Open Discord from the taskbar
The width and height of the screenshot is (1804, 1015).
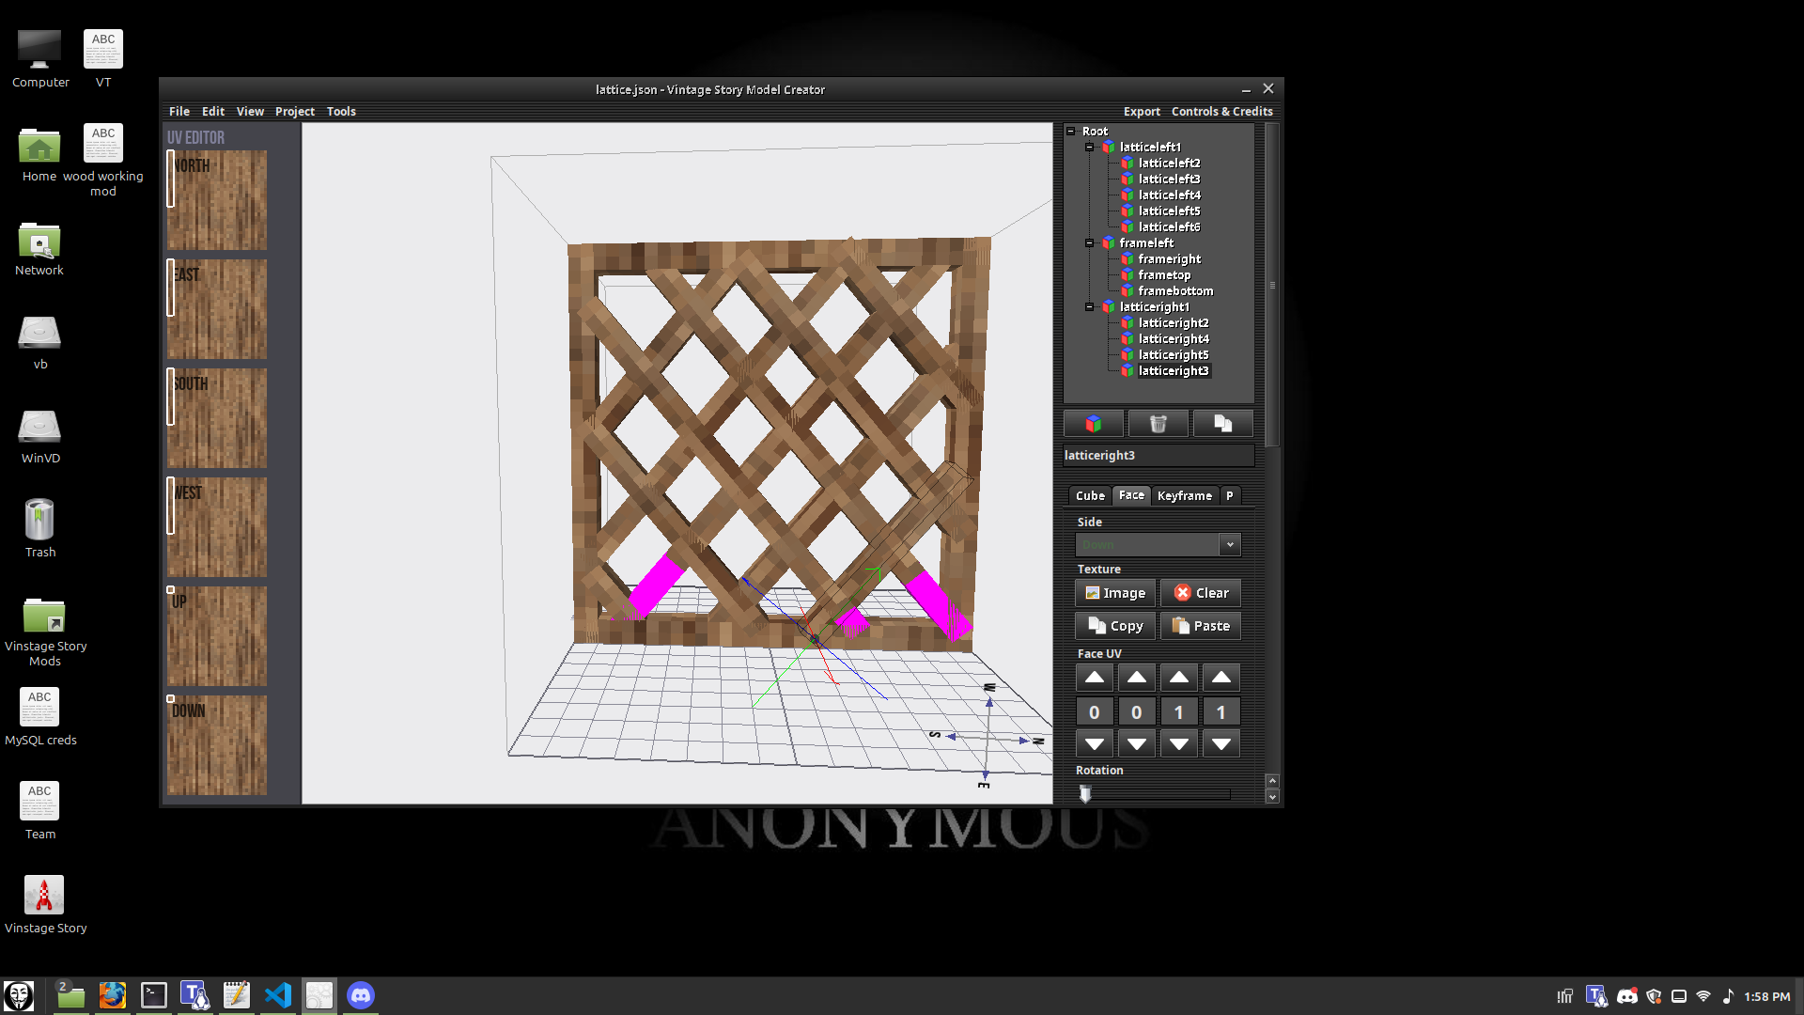tap(361, 995)
